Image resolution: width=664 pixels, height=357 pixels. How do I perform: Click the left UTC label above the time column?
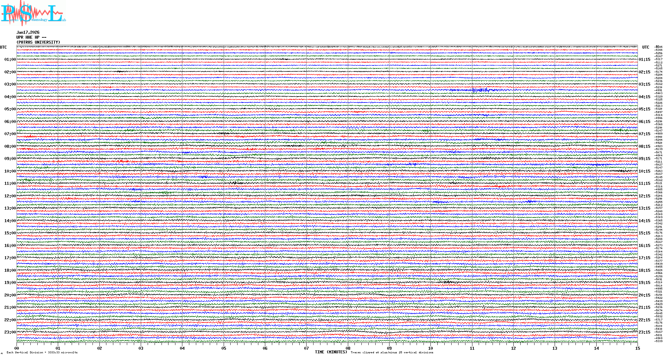(3, 47)
